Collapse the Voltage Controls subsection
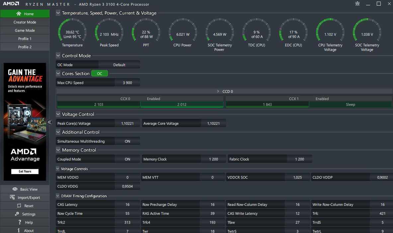Viewport: 393px width, 233px height. [x=58, y=168]
